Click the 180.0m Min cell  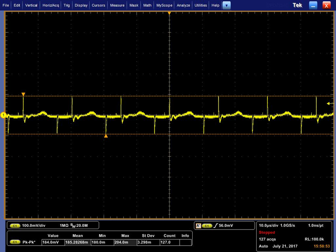(102, 243)
